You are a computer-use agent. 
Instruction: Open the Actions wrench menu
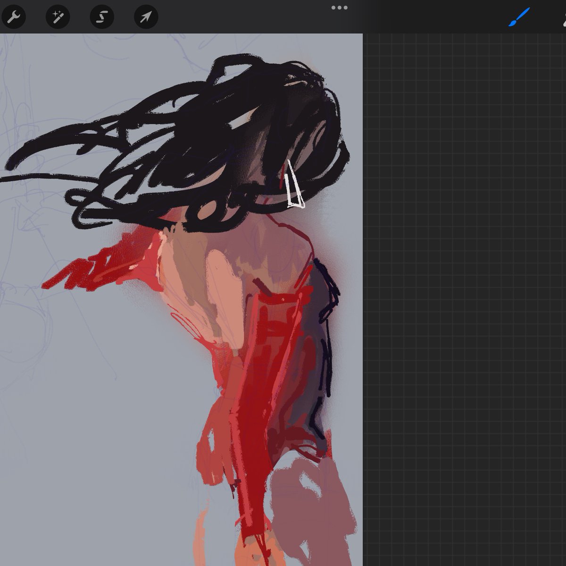[13, 17]
